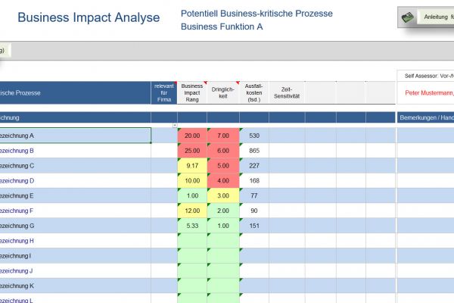454x303 pixels.
Task: Select the Ausfallkosten cell showing 865
Action: point(254,151)
